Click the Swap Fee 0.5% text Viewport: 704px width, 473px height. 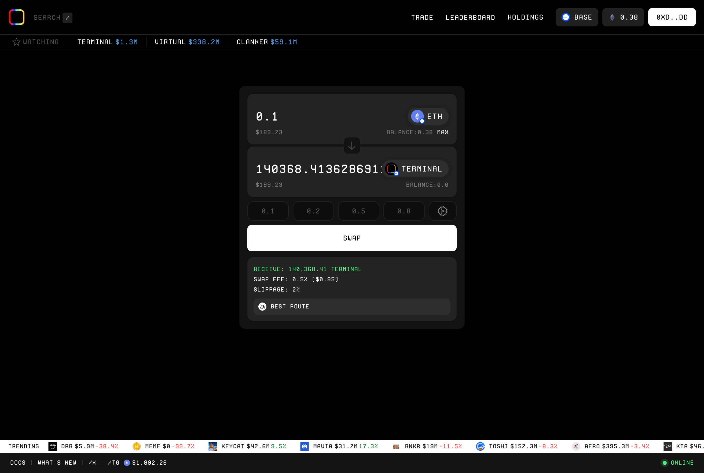[x=296, y=279]
